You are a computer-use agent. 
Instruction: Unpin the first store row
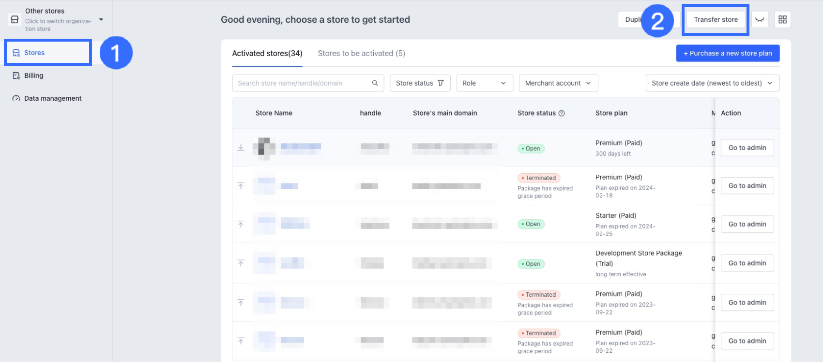[x=241, y=148]
